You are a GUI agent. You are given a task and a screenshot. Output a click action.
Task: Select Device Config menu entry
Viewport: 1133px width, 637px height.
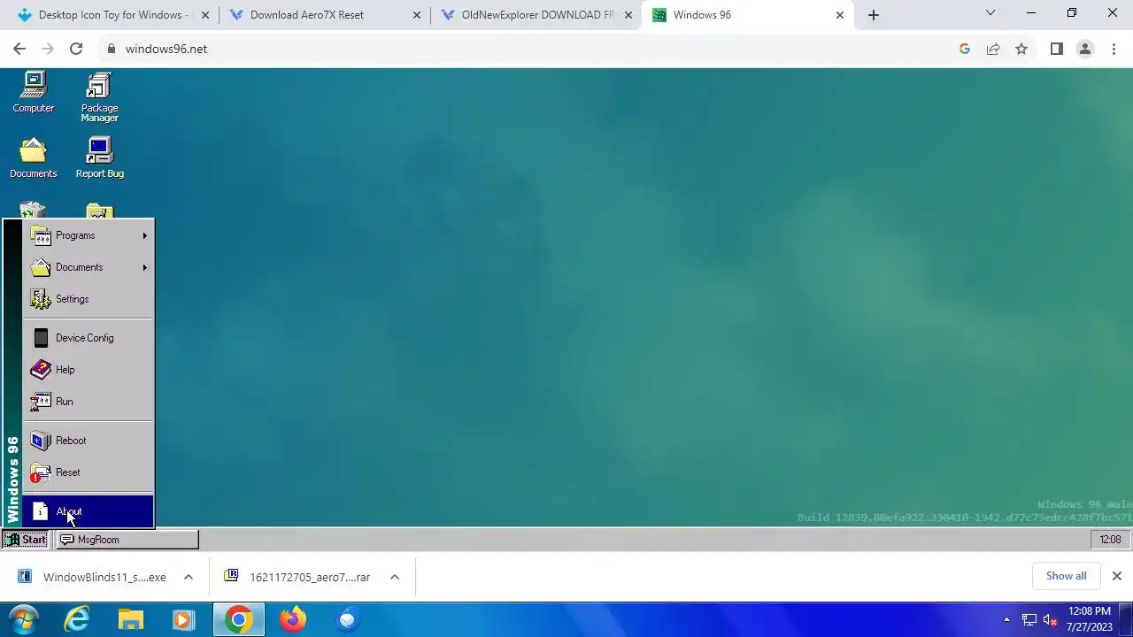coord(88,338)
